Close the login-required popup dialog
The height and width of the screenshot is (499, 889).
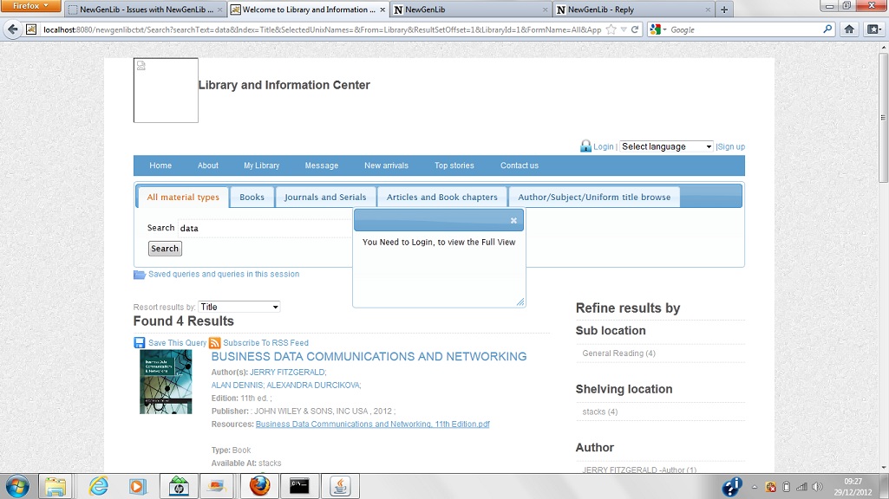(513, 221)
